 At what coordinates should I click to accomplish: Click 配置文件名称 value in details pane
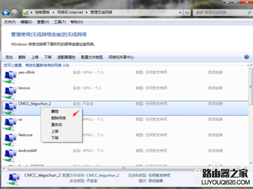tap(103, 175)
